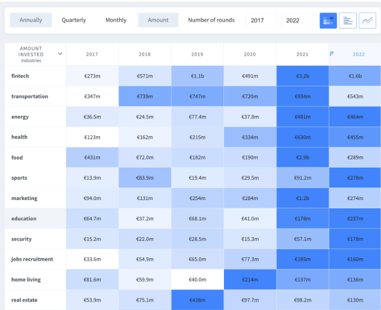The height and width of the screenshot is (310, 381).
Task: Click the 2021 fintech €3.2b cell
Action: [302, 76]
